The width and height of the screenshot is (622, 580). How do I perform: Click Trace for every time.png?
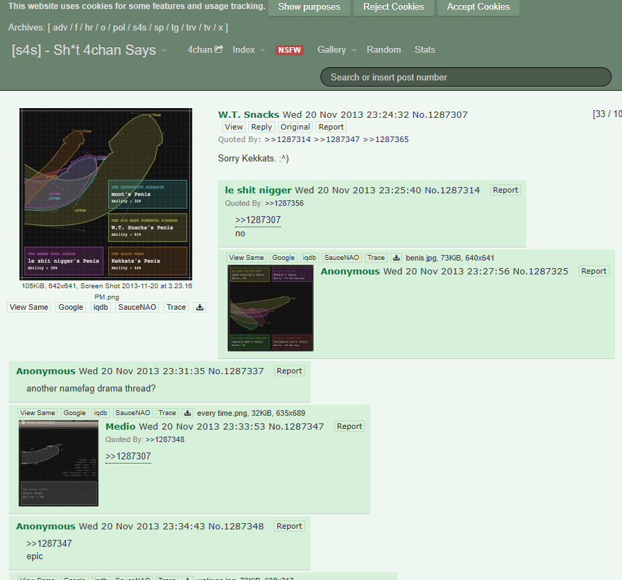tap(167, 413)
